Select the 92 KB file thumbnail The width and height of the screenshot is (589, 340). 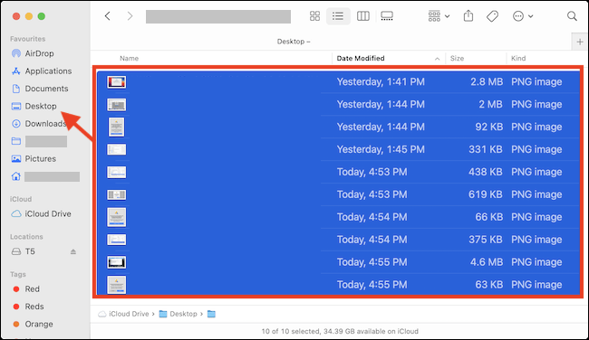click(117, 127)
